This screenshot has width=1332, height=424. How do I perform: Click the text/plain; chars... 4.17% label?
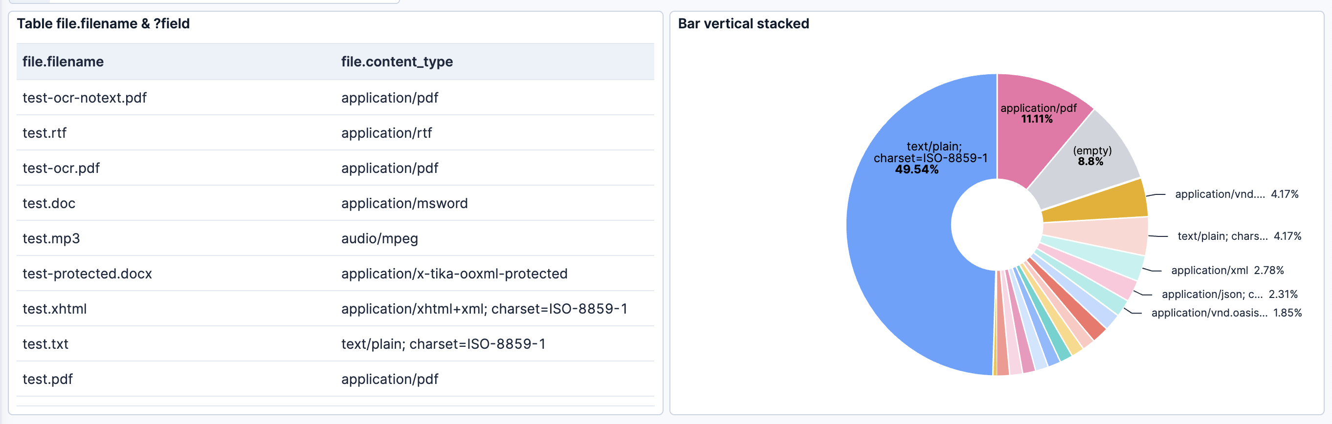pos(1239,236)
